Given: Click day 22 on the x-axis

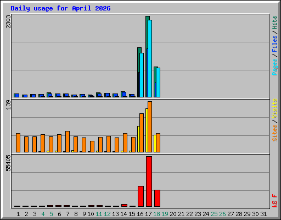Looking at the screenshot, I should tap(189, 214).
